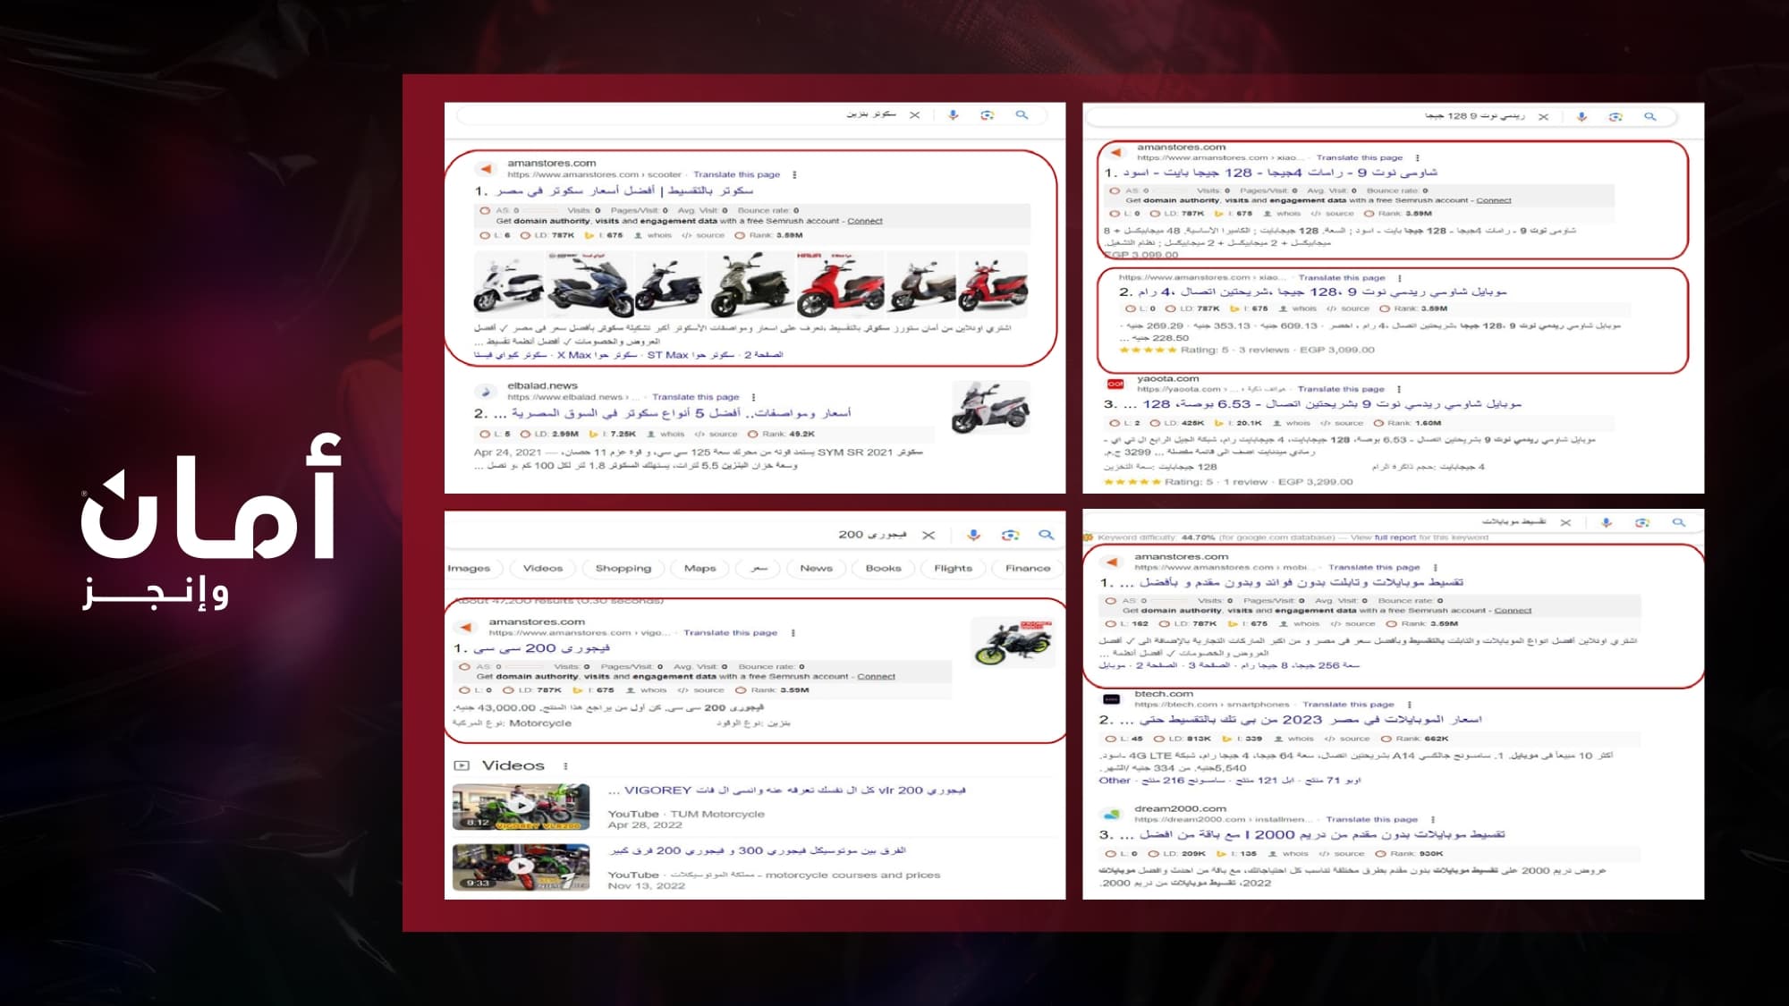This screenshot has width=1789, height=1006.
Task: Open Lens in the btech results panel
Action: [x=1642, y=522]
